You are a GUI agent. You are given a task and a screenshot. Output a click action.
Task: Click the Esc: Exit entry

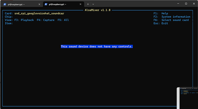[x=161, y=23]
